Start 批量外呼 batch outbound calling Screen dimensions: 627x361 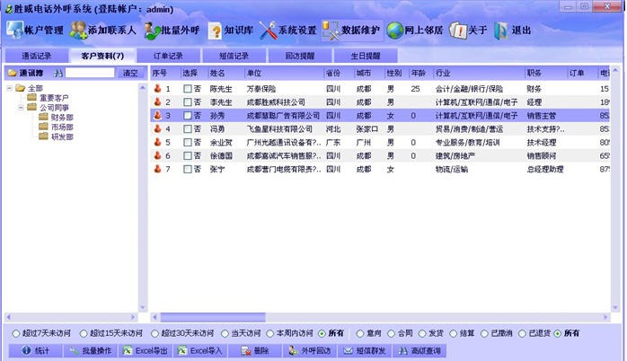(x=172, y=31)
